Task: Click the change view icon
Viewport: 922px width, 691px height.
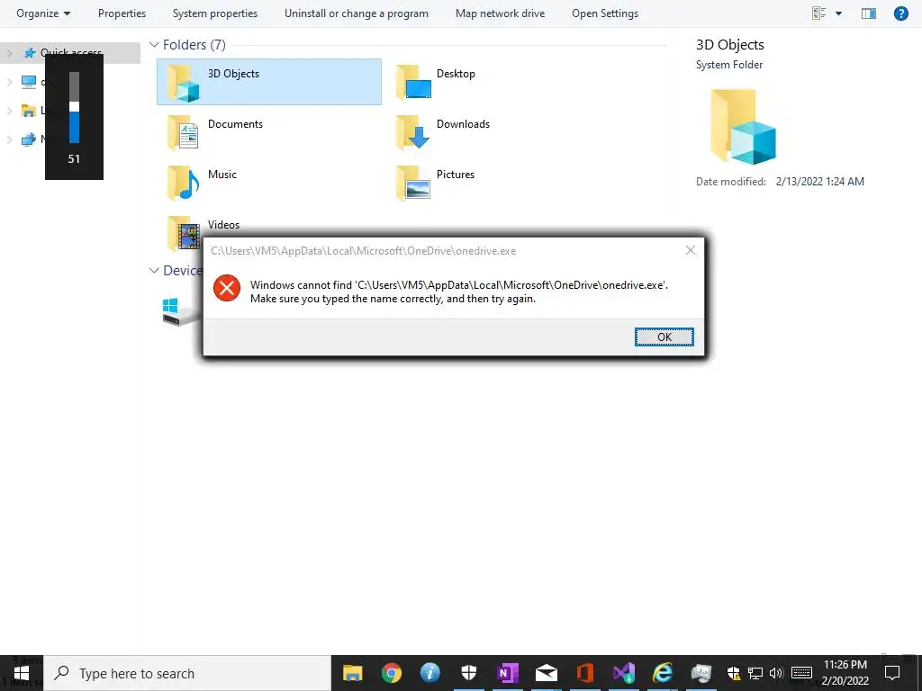Action: (x=818, y=13)
